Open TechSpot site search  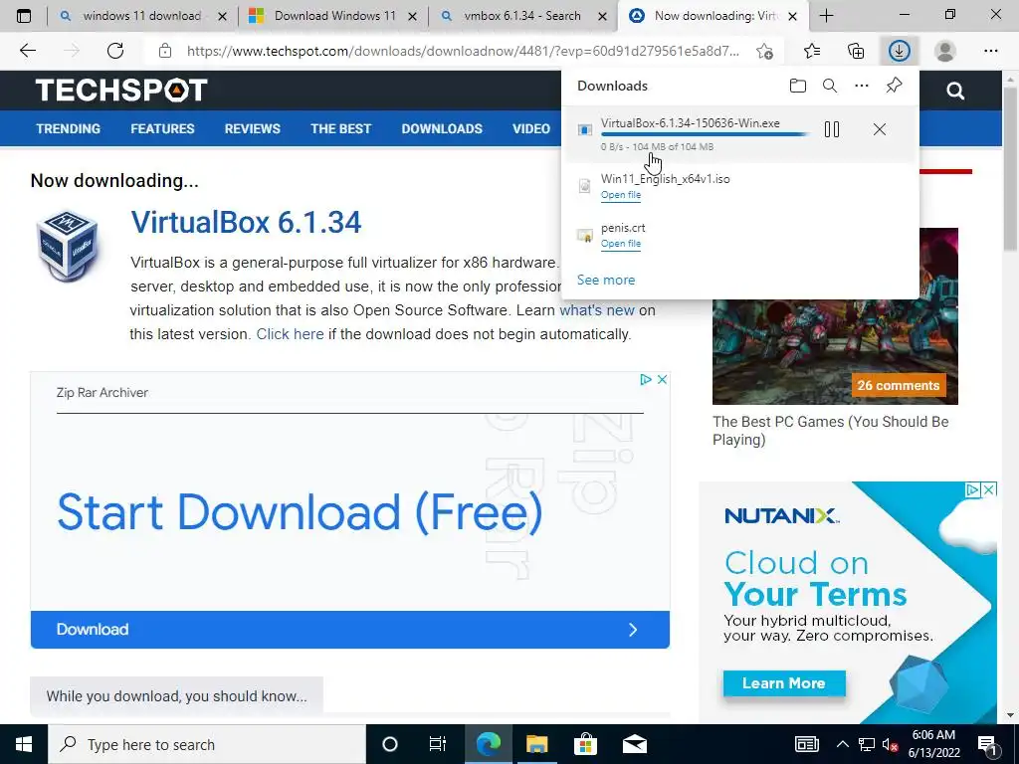point(955,91)
